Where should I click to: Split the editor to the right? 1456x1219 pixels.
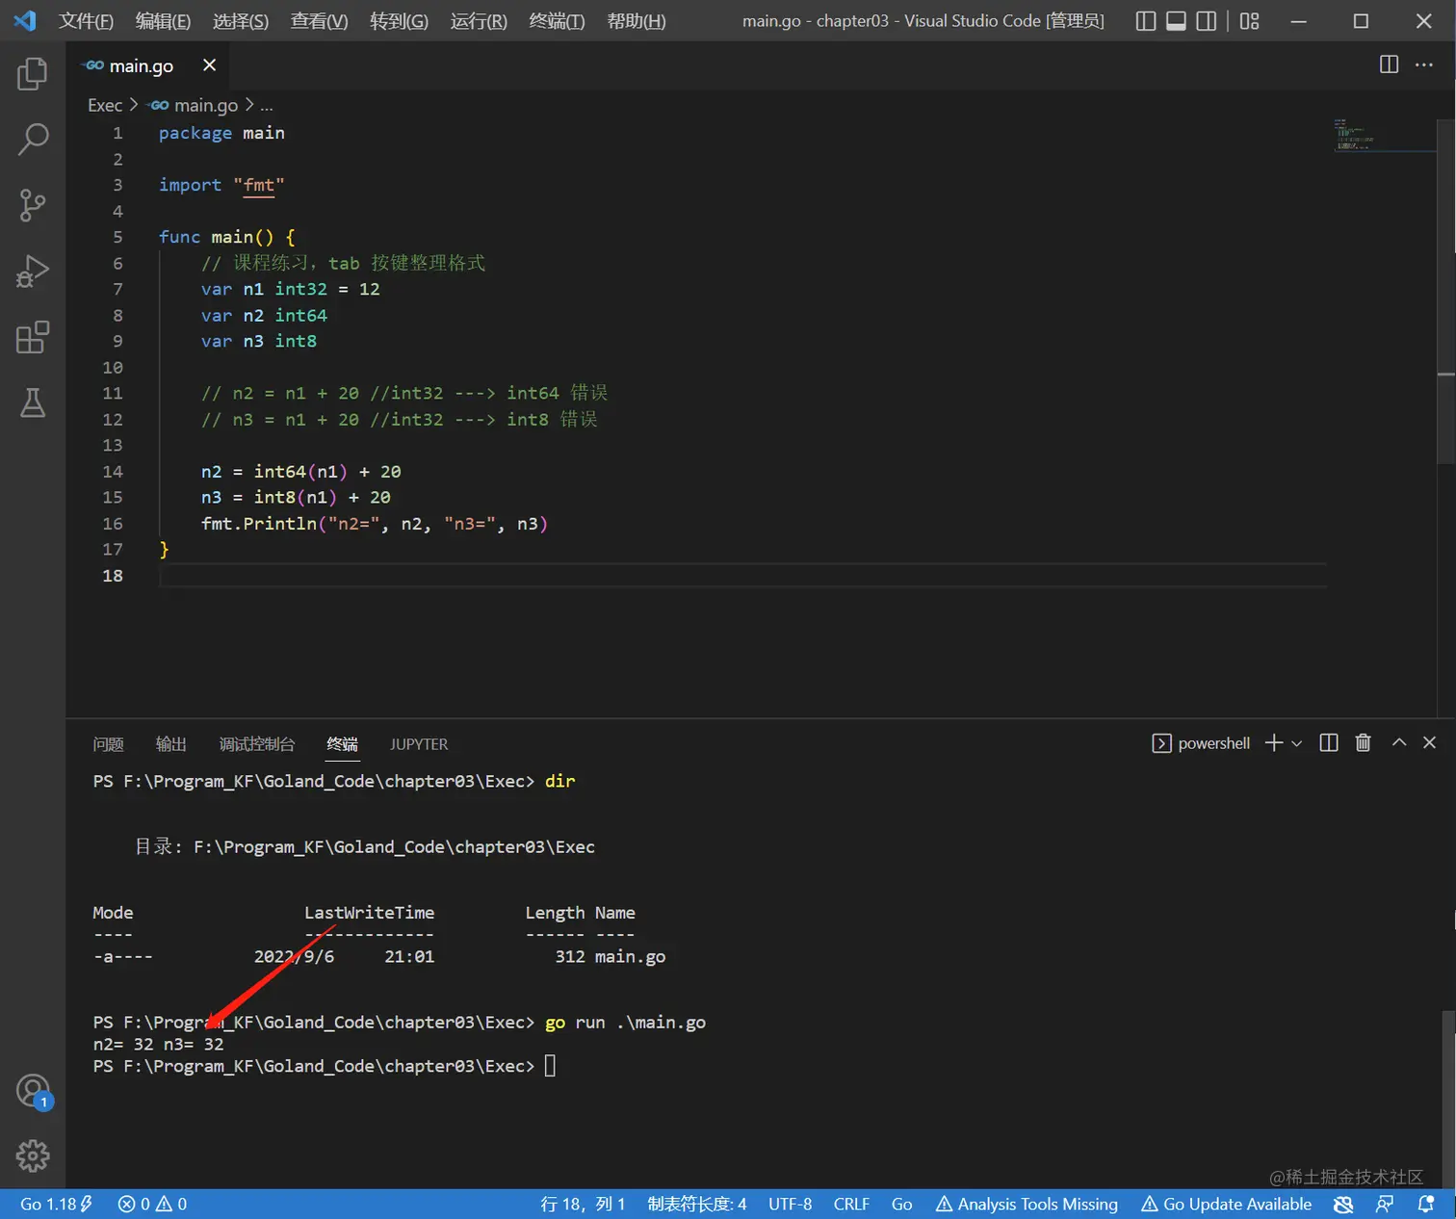coord(1389,65)
